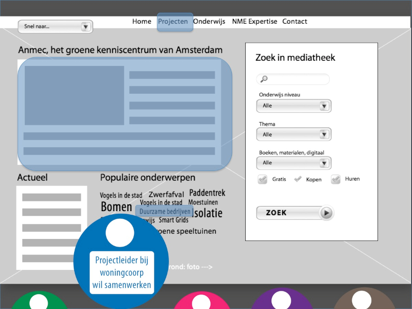Go to the Home menu item
Screen dimensions: 412x309
tap(142, 22)
